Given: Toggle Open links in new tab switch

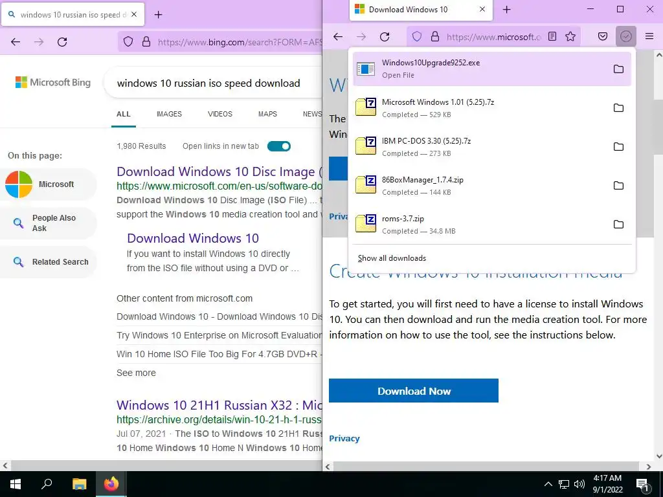Looking at the screenshot, I should pyautogui.click(x=279, y=146).
